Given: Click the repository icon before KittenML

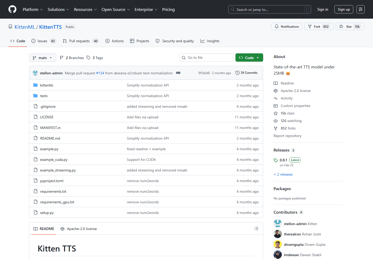Looking at the screenshot, I should coord(10,27).
